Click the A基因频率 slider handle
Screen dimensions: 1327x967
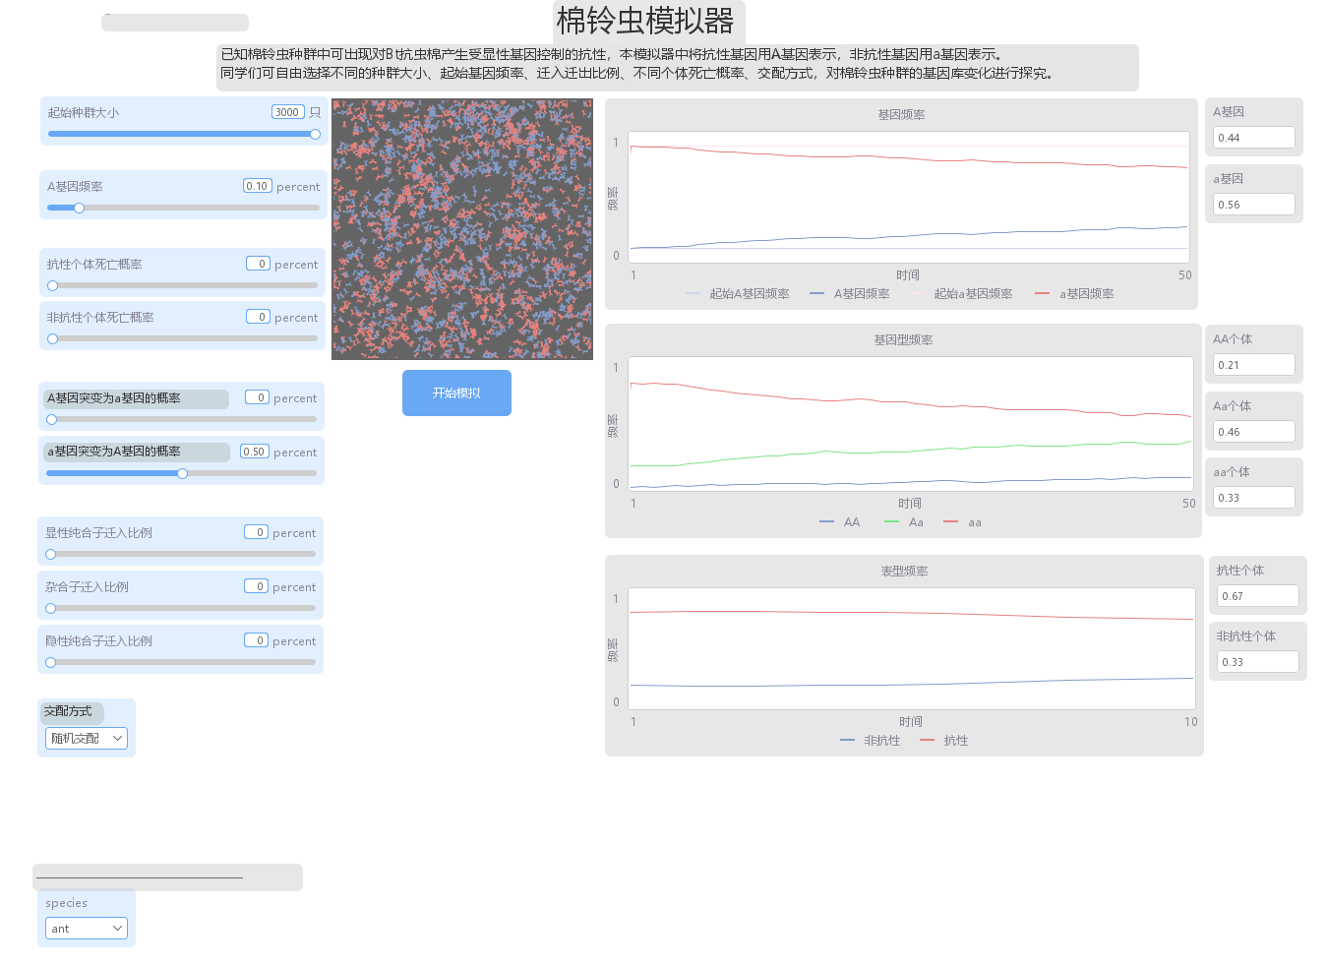pyautogui.click(x=79, y=208)
